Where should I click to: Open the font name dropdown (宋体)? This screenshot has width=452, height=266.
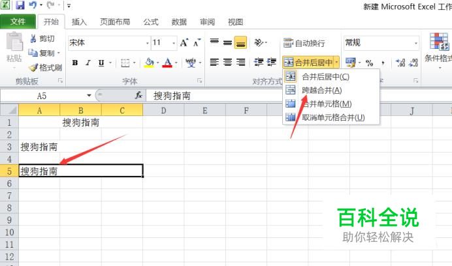(x=148, y=43)
